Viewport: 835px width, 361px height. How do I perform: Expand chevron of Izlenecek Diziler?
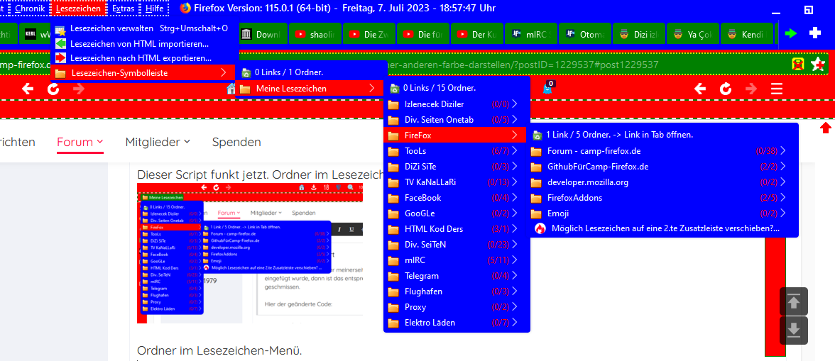(514, 104)
